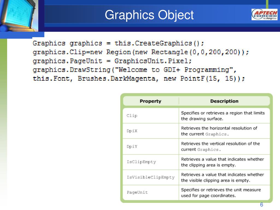The width and height of the screenshot is (280, 210).
Task: Select the "IsClipEmpty" property cell
Action: click(x=151, y=162)
